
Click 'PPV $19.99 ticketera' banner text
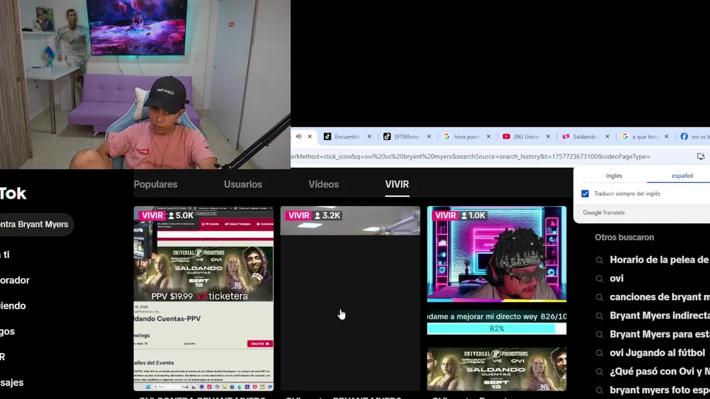pyautogui.click(x=200, y=296)
